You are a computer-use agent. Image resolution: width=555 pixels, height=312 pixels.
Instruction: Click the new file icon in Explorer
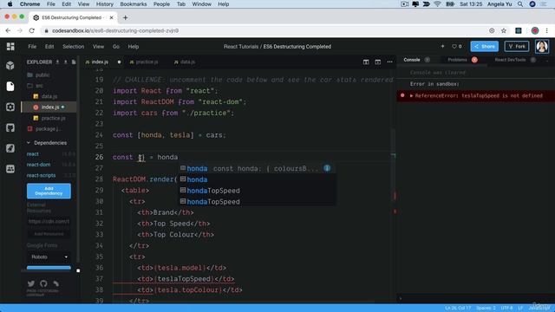pyautogui.click(x=74, y=62)
